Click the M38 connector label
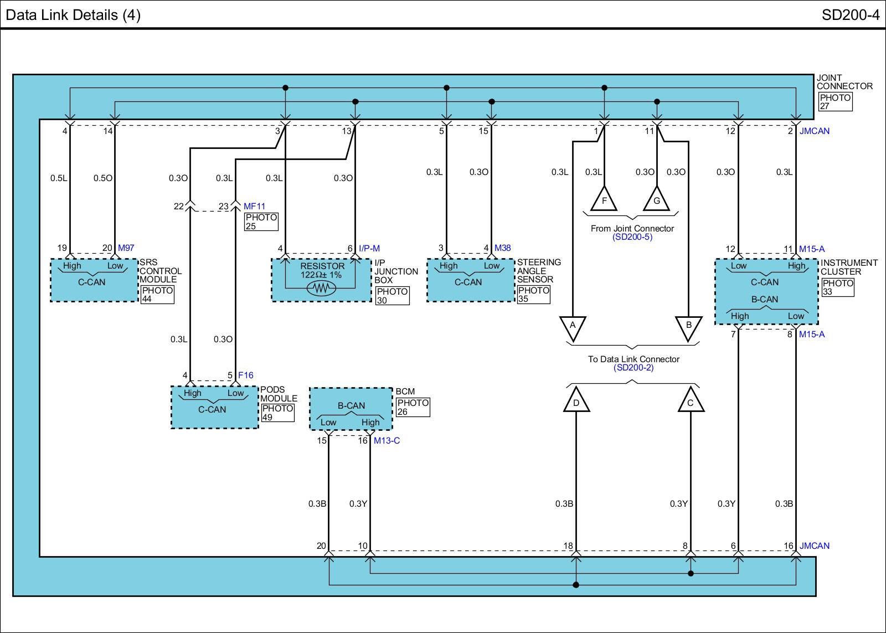Screen dimensions: 886x633 click(x=502, y=248)
